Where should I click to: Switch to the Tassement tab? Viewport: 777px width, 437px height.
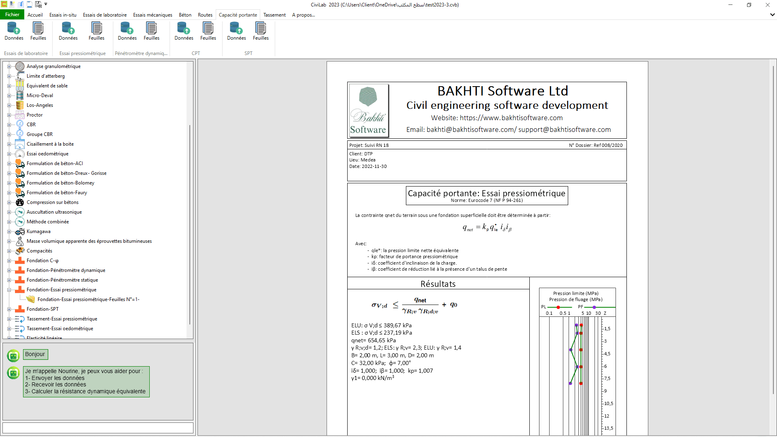point(274,15)
